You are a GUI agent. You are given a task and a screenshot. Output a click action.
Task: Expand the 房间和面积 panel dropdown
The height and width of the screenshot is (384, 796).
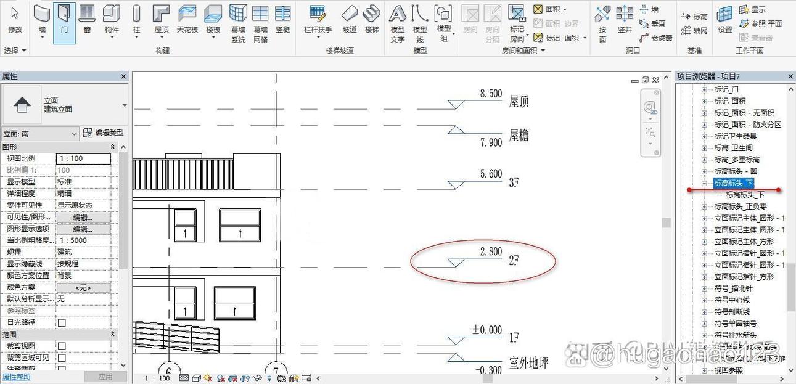click(523, 51)
